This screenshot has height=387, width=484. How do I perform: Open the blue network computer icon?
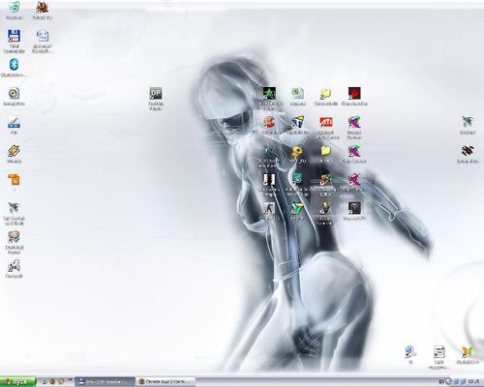pos(410,351)
